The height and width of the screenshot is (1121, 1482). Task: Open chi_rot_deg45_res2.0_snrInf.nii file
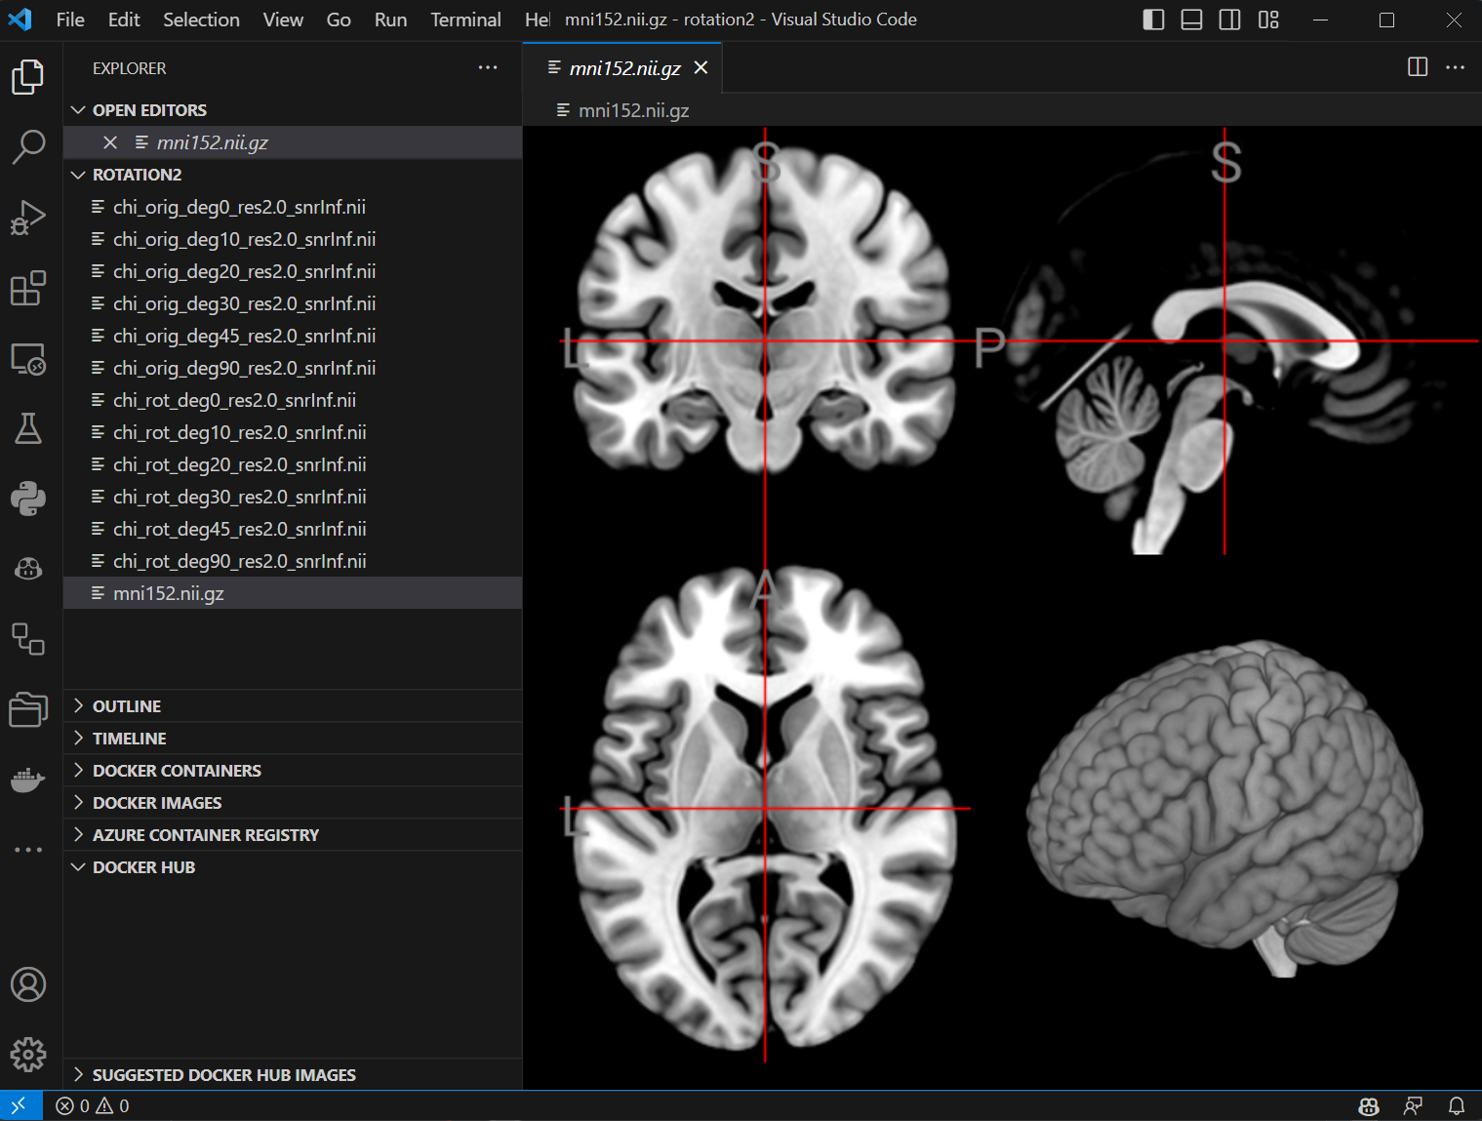pos(239,529)
